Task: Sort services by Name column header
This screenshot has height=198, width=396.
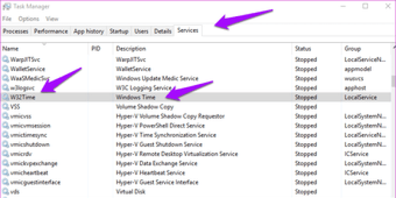Action: pos(10,49)
